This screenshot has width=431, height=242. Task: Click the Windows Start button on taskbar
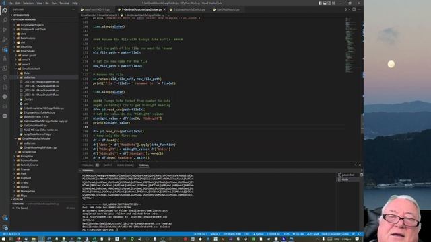tap(3, 239)
